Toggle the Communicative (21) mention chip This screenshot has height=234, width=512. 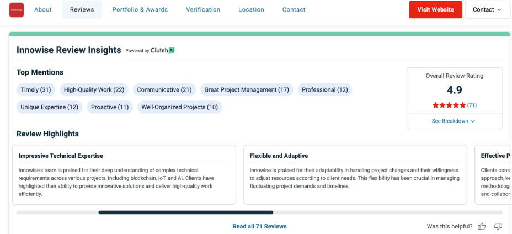[x=164, y=89]
